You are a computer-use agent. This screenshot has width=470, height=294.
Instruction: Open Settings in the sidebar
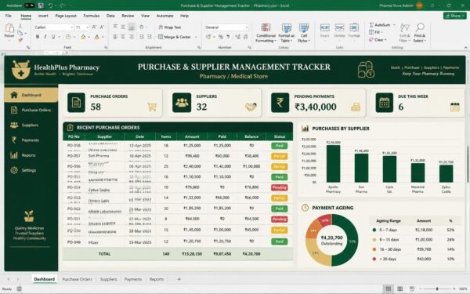point(31,170)
